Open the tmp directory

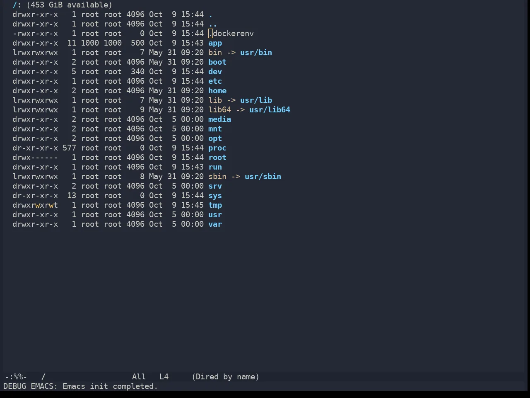(215, 205)
